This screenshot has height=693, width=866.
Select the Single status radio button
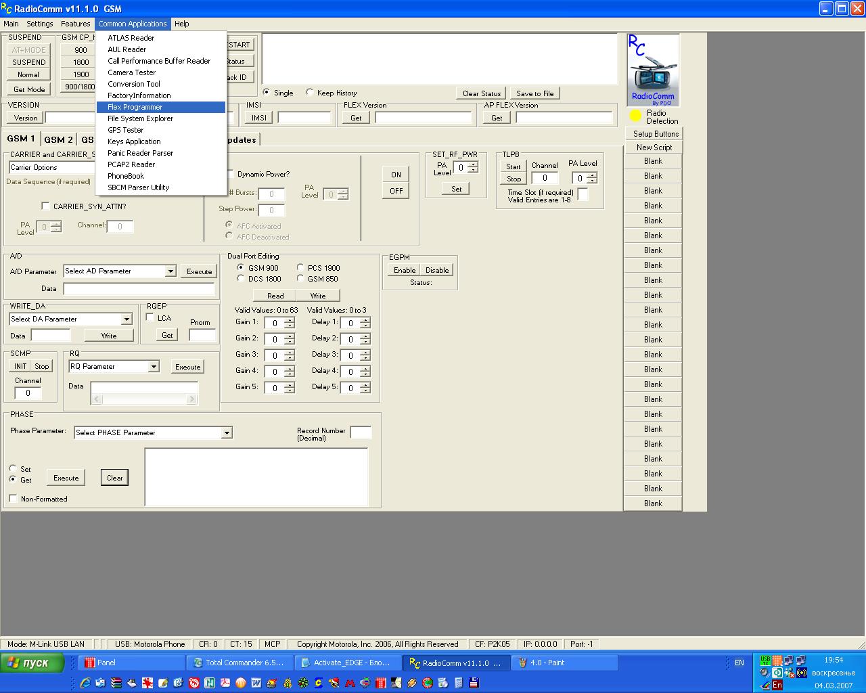(267, 93)
